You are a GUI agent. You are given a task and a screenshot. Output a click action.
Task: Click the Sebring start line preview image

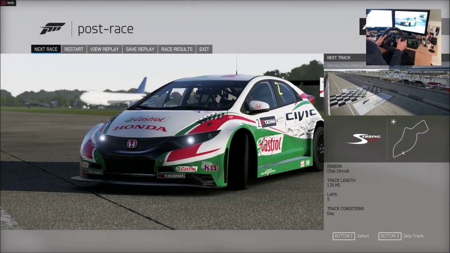pos(387,93)
